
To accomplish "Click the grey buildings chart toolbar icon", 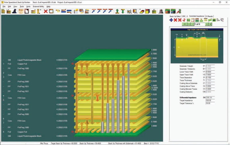I will (161, 11).
